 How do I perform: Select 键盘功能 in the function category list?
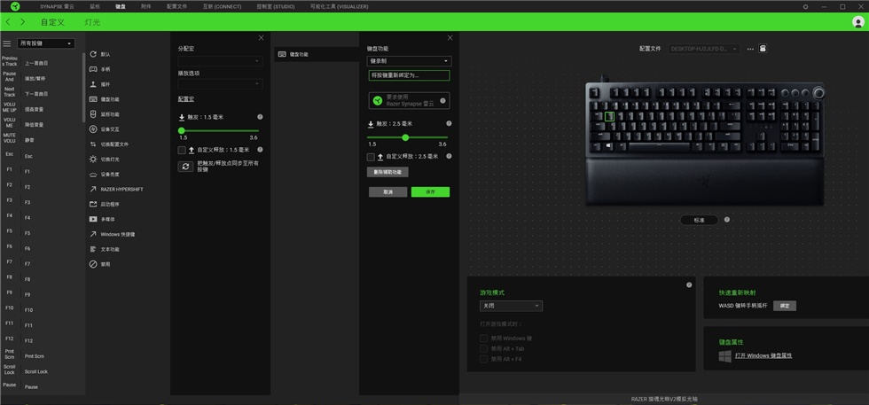click(x=105, y=99)
